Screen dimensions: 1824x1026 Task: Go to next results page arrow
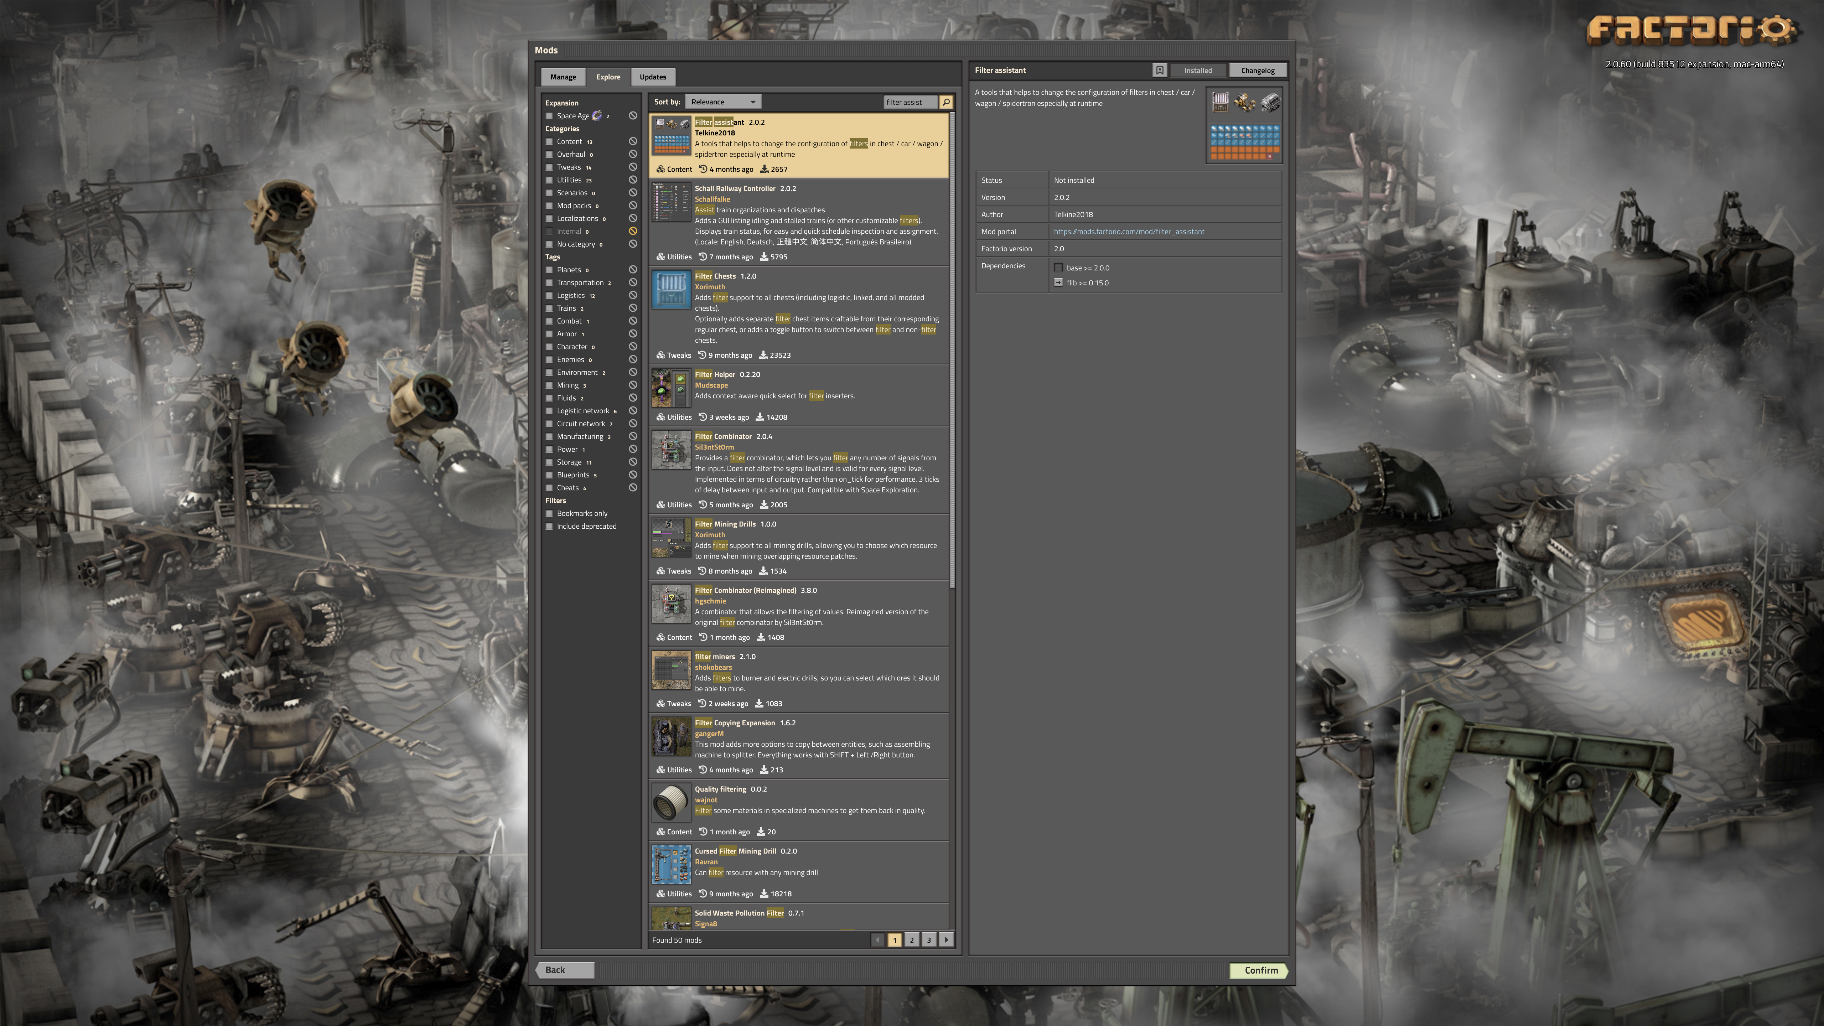tap(946, 940)
